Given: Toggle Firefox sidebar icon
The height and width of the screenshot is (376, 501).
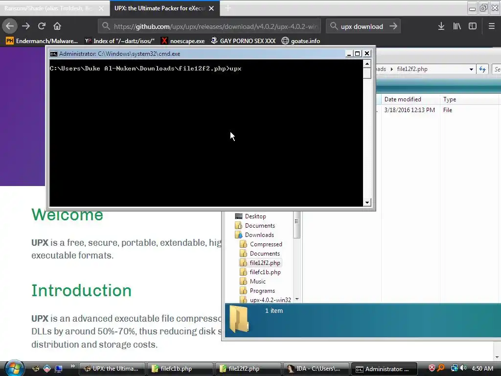Looking at the screenshot, I should pyautogui.click(x=473, y=26).
